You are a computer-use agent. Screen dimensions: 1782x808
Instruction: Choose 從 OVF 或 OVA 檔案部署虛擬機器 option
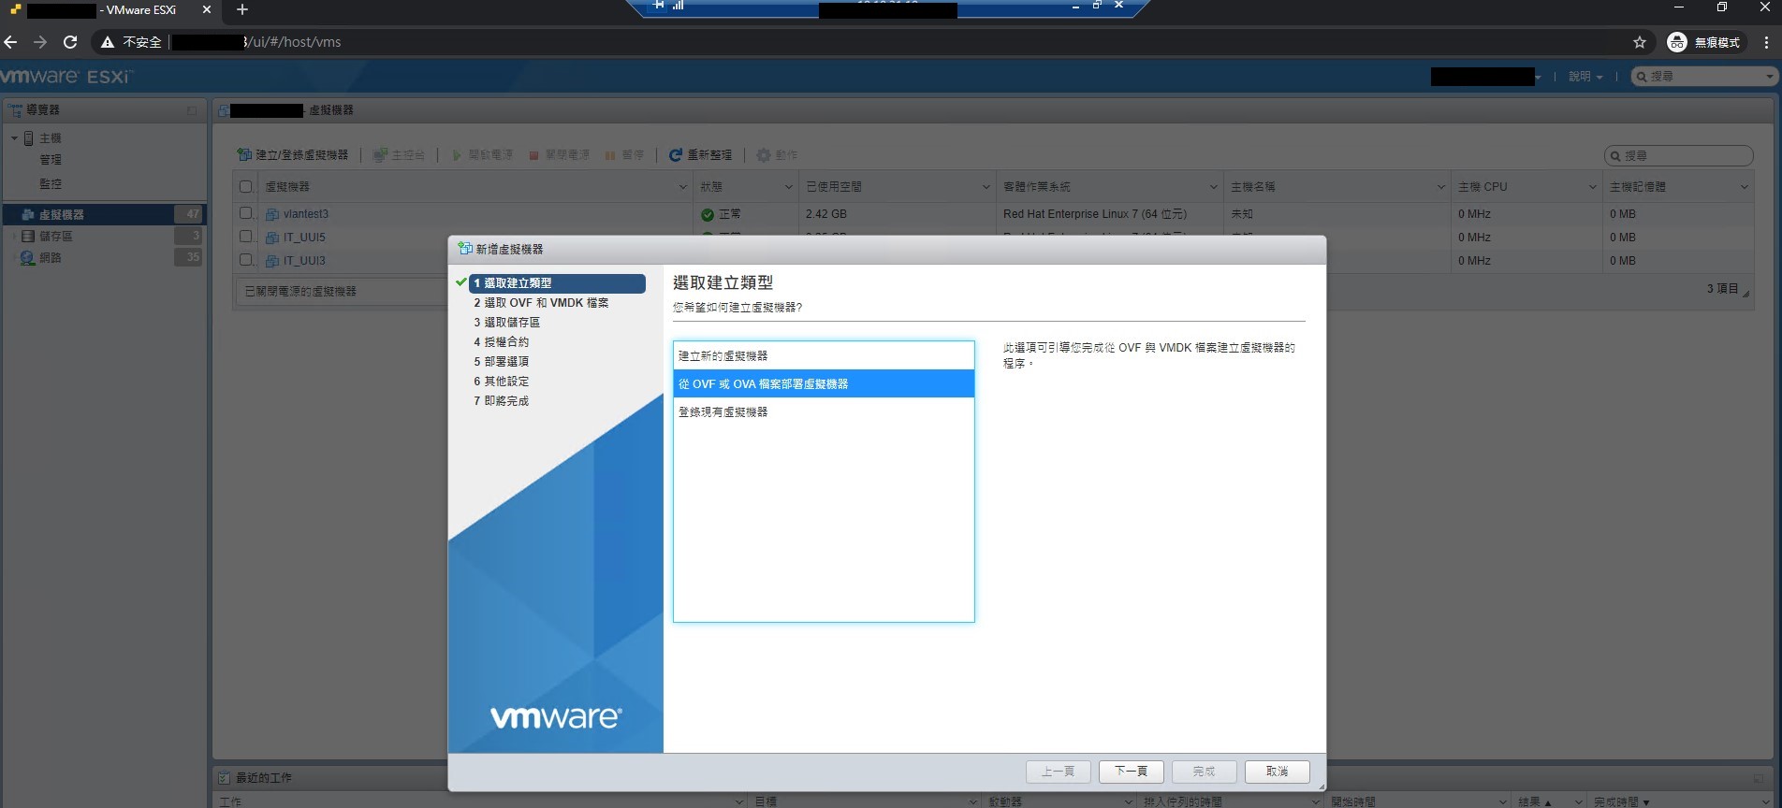(824, 383)
